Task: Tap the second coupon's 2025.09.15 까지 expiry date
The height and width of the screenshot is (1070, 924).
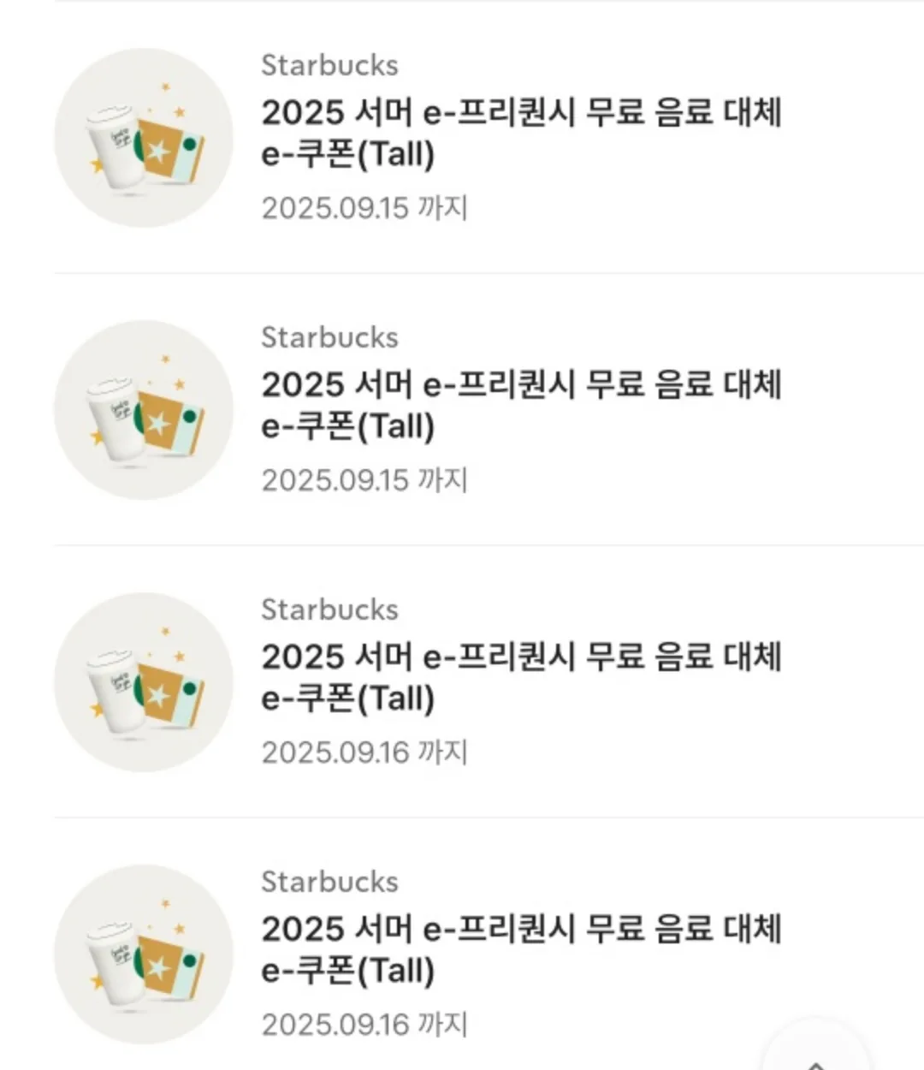Action: click(364, 480)
